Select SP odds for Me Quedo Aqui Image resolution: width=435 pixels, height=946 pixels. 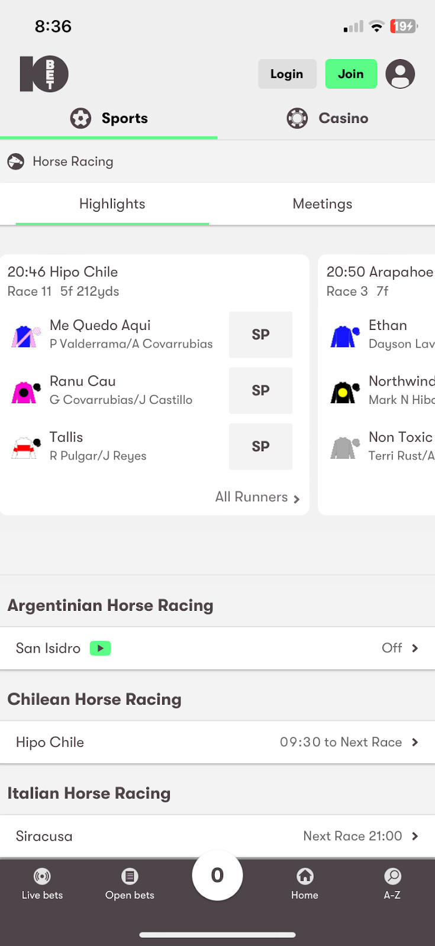(x=260, y=335)
